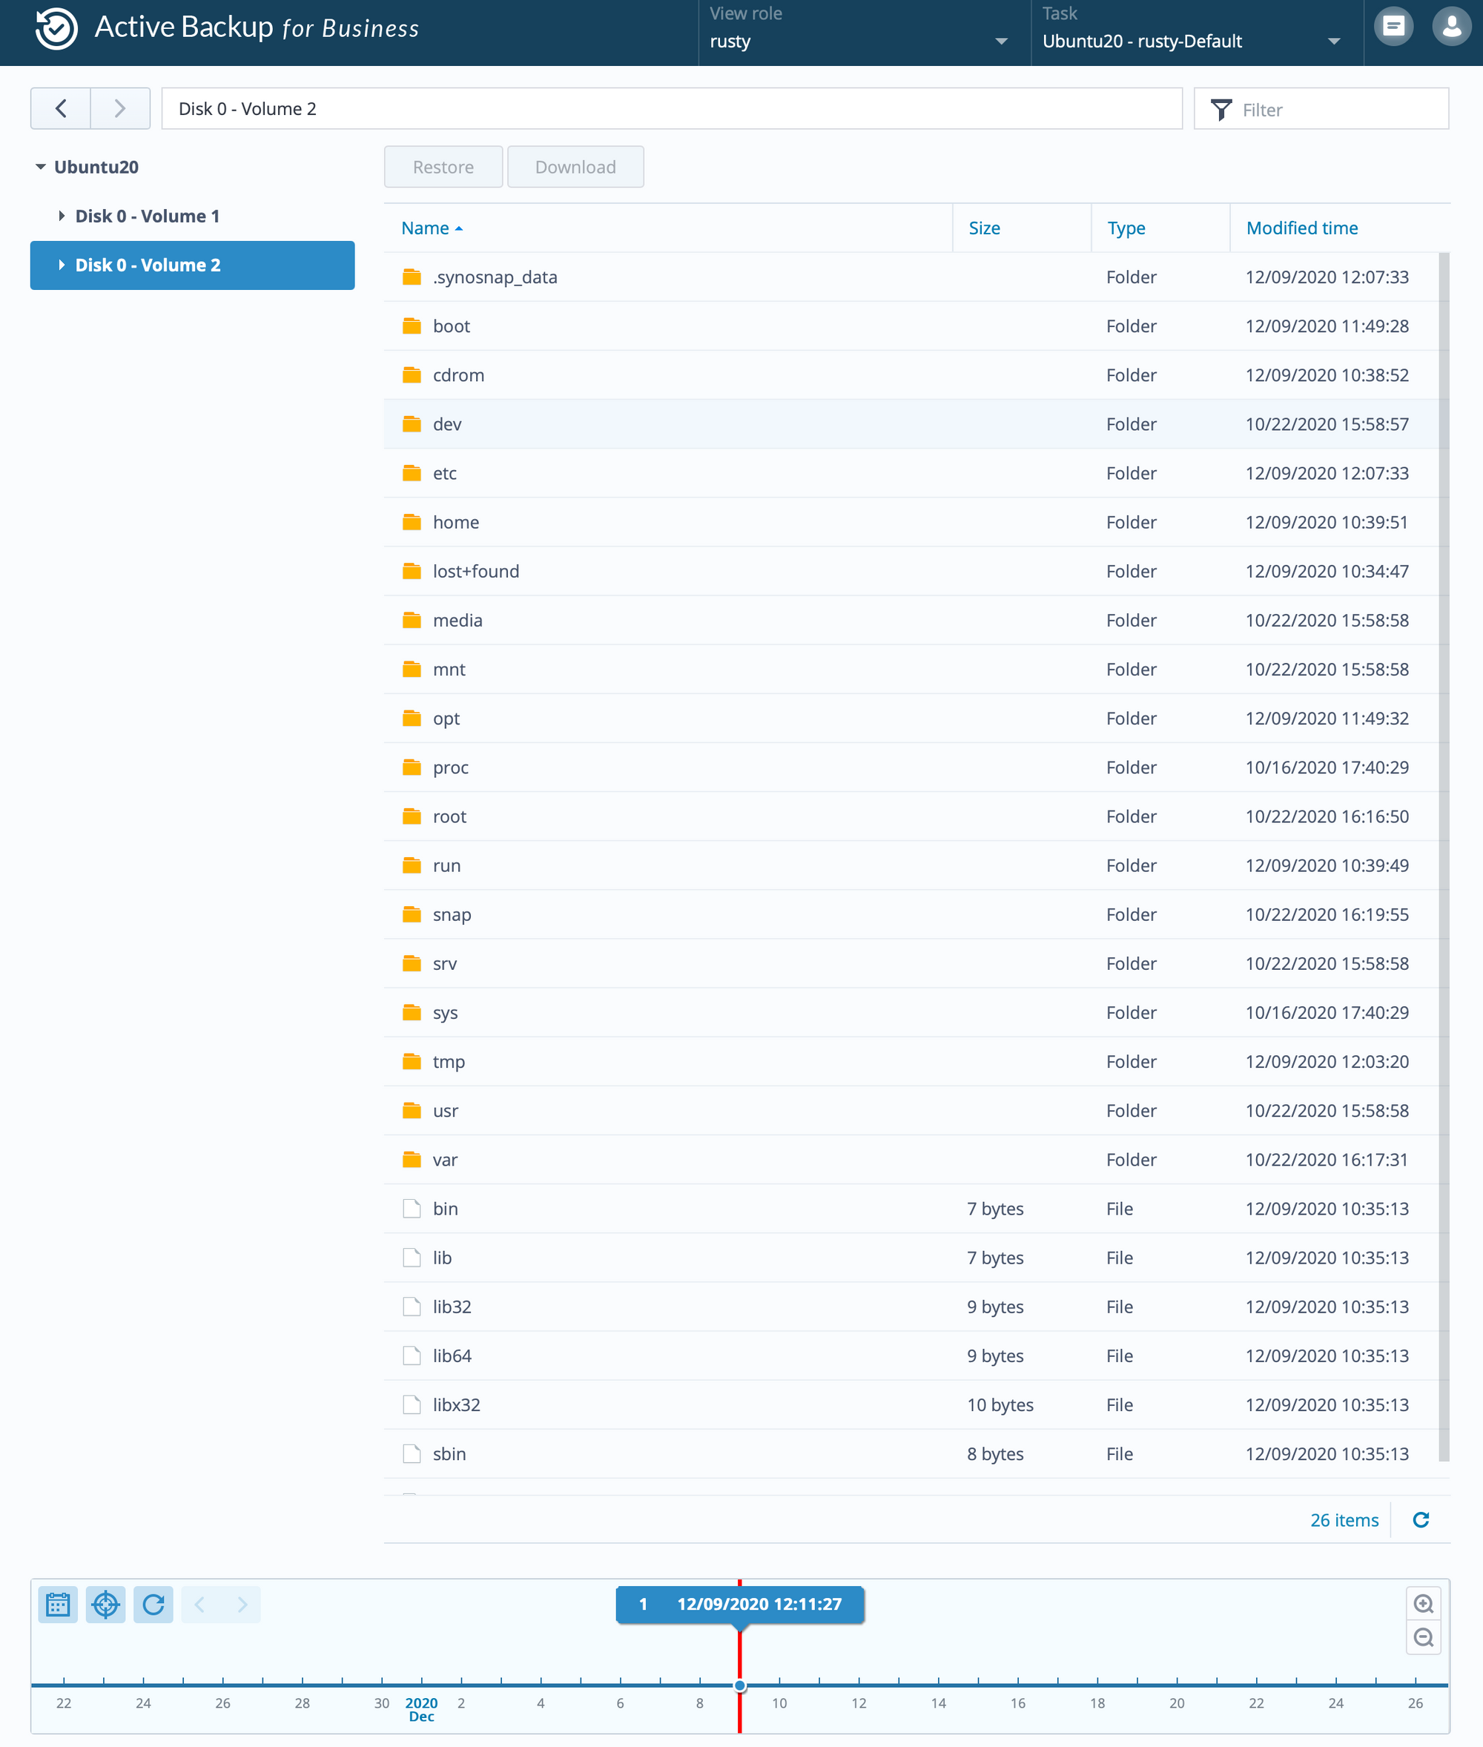Click the folder icon for home
Screen dimensions: 1483x1747
coord(412,522)
